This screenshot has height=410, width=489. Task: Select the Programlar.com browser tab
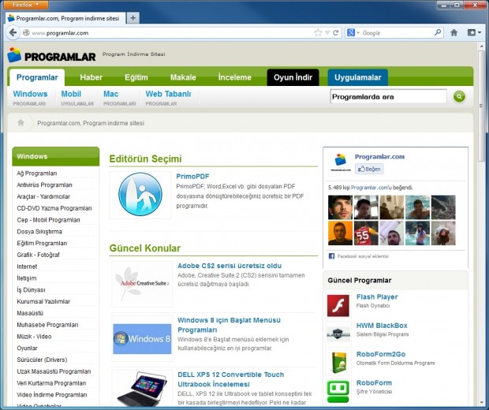click(x=65, y=18)
